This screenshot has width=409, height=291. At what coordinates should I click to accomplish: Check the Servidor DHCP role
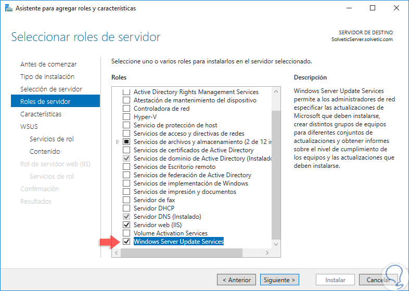click(x=126, y=208)
